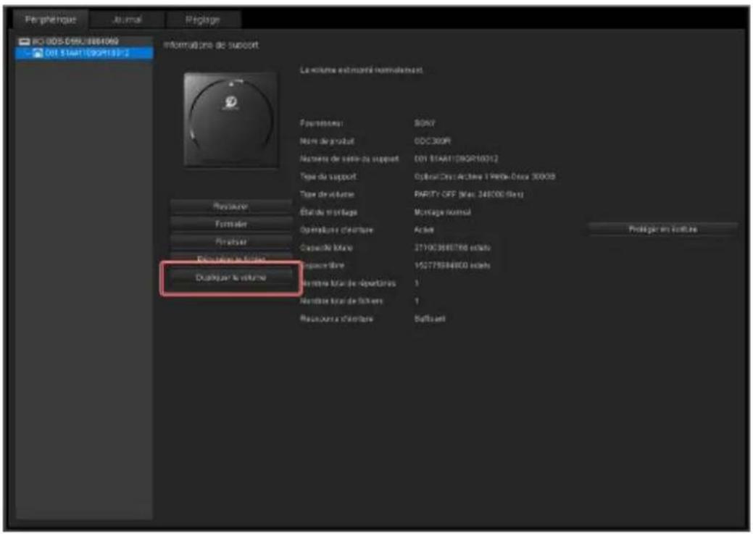Click the Ressource d'écriture label
Screen dimensions: 753x534
click(x=336, y=318)
